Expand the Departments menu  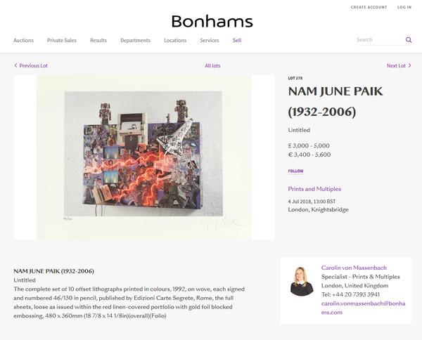click(135, 40)
